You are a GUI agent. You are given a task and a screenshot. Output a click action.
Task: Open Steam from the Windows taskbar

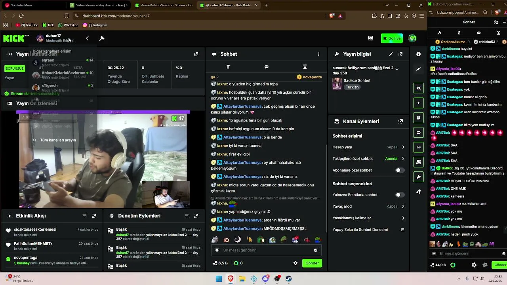(x=289, y=279)
